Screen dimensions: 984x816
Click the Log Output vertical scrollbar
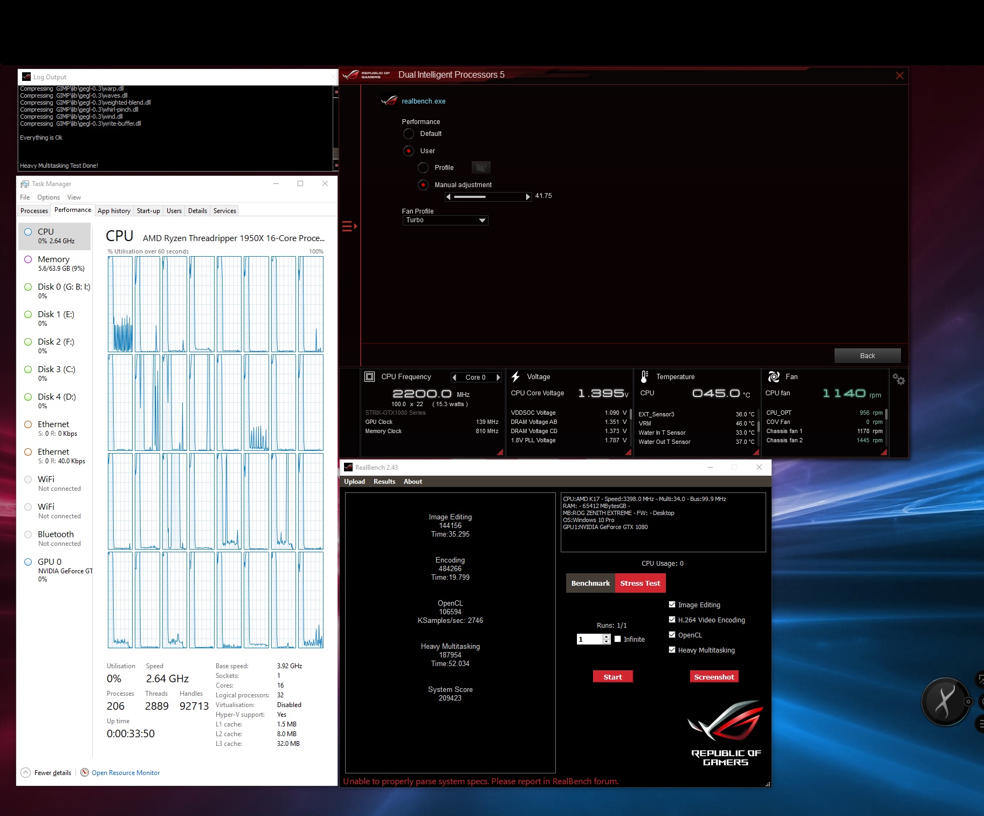coord(336,128)
